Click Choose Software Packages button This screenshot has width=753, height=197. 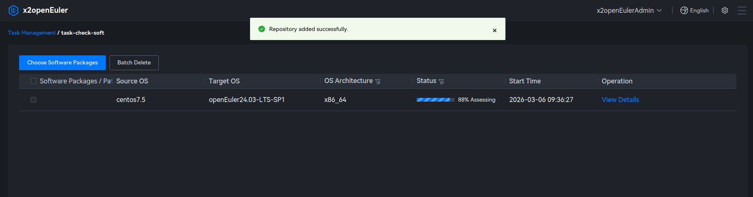(x=62, y=63)
